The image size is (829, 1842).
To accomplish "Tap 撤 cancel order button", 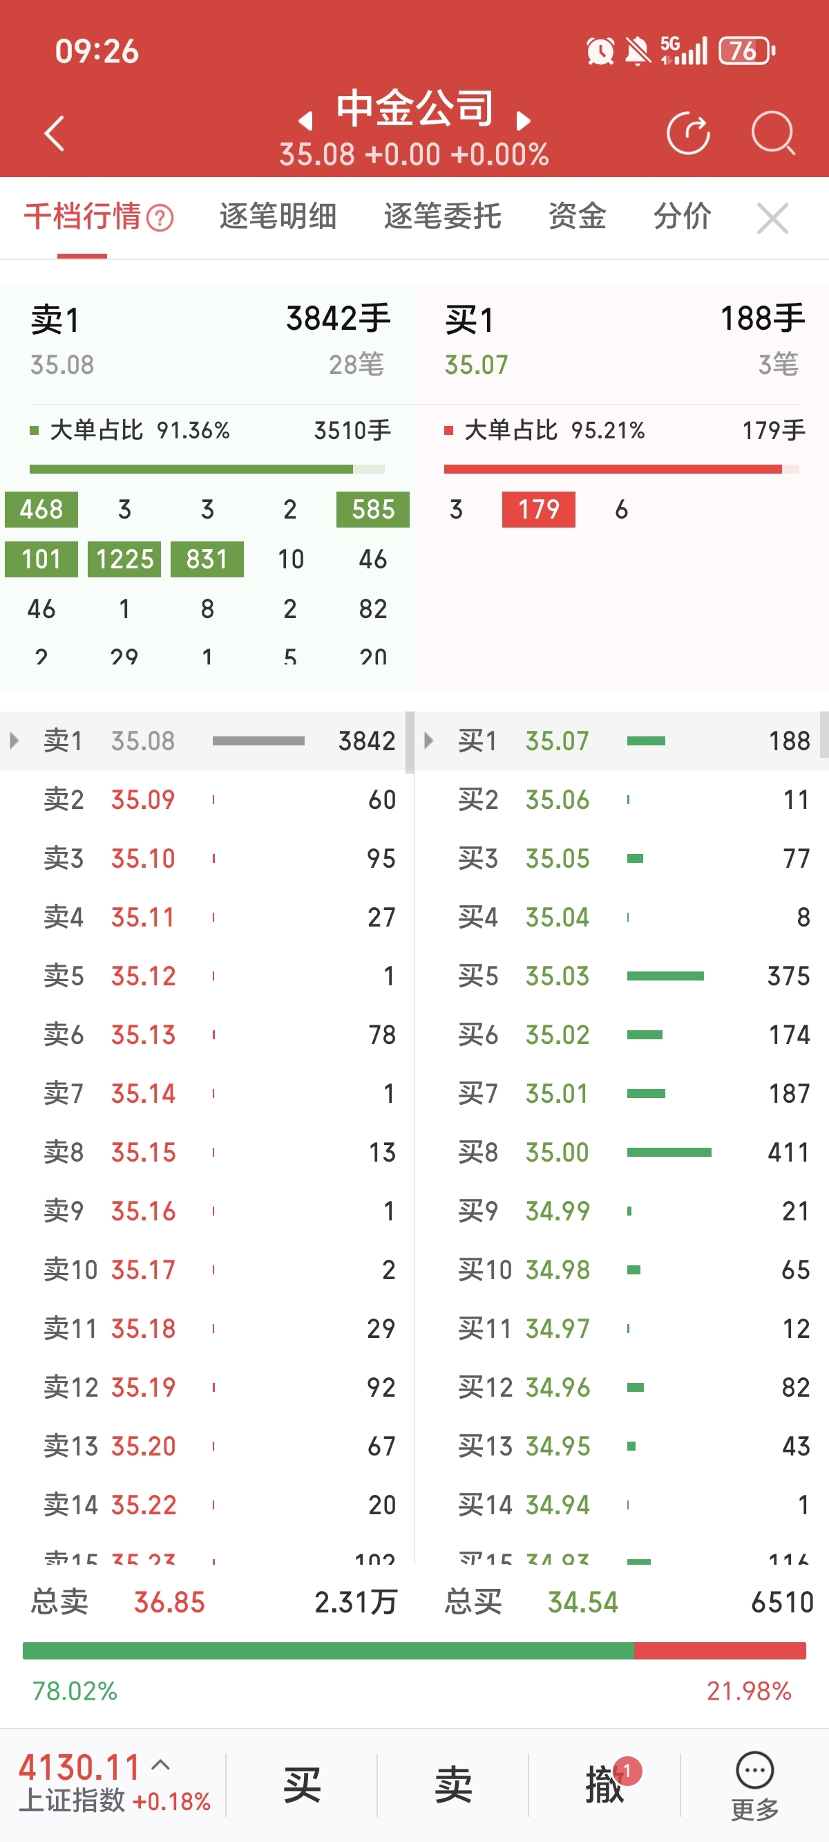I will click(604, 1785).
